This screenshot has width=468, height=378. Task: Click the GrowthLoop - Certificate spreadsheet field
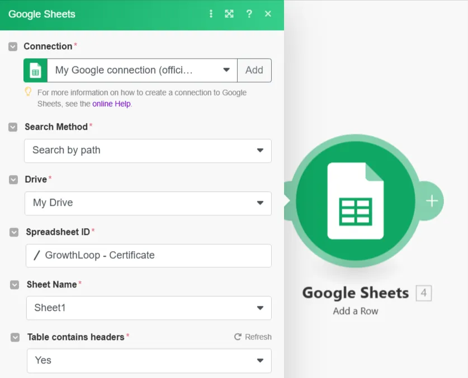(x=149, y=256)
